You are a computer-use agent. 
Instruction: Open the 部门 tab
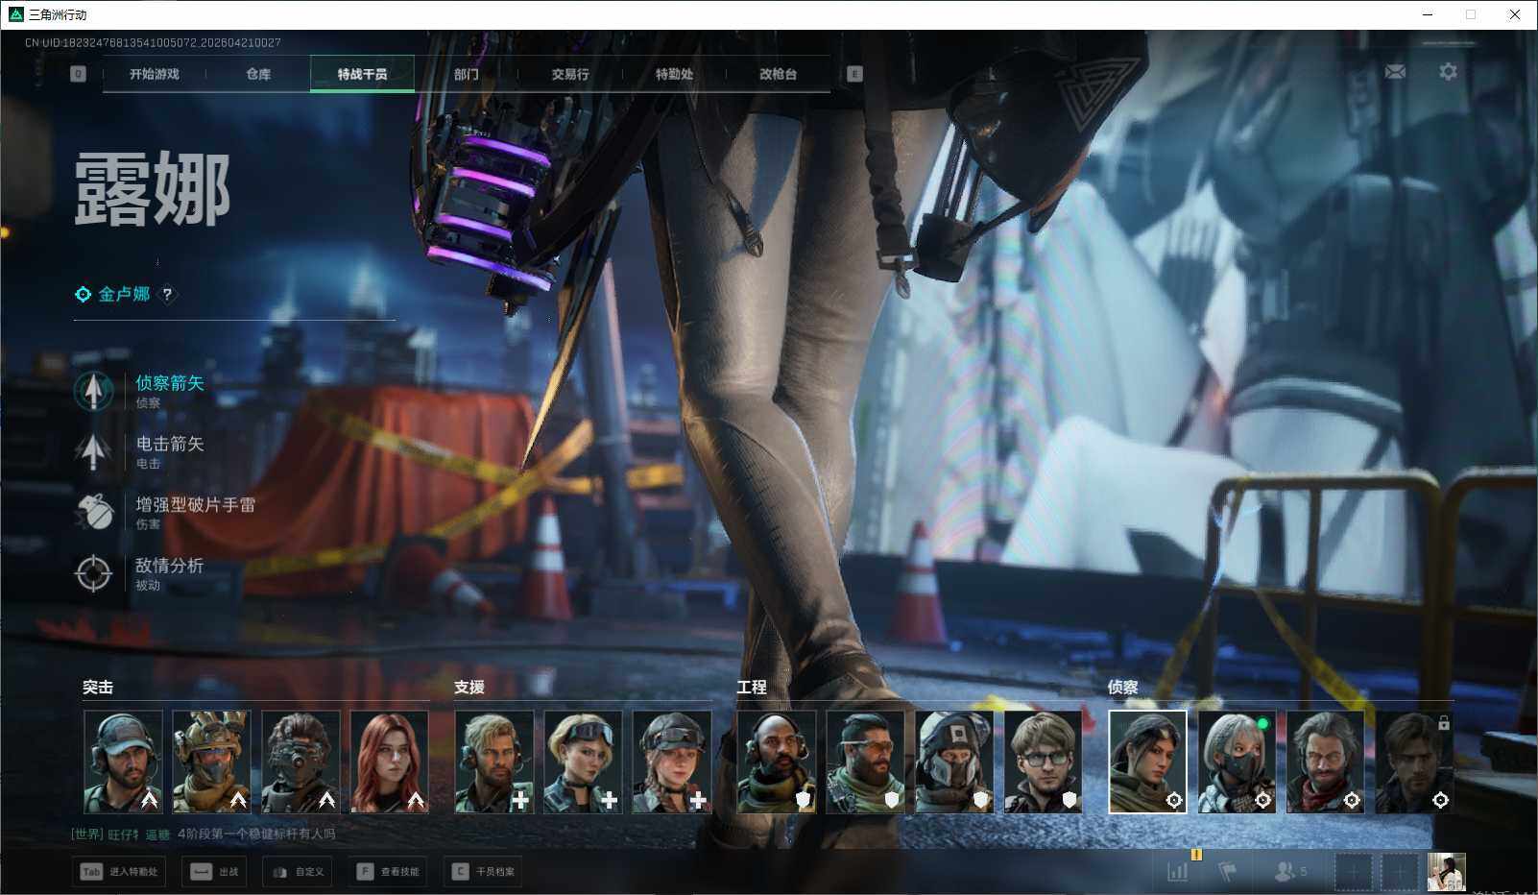click(466, 74)
